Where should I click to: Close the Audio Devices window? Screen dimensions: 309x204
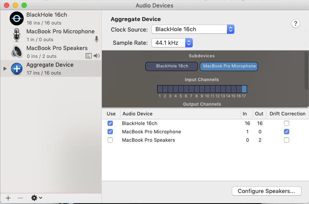click(7, 5)
